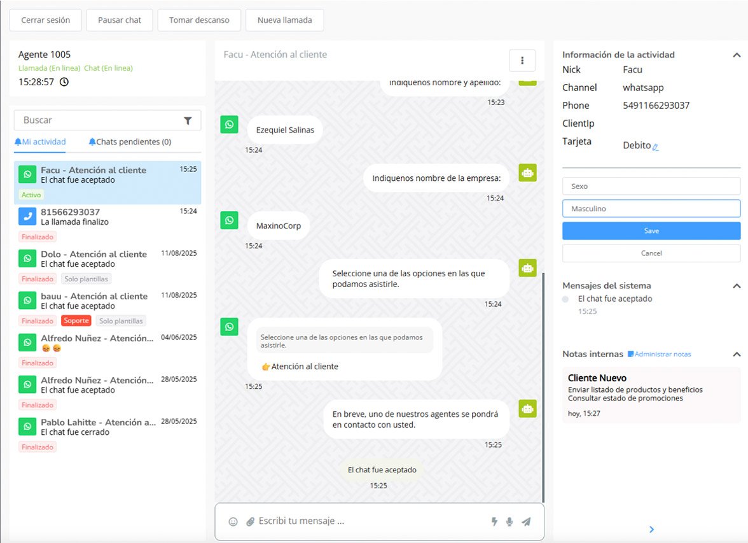This screenshot has height=543, width=748.
Task: Open quick replies lightning bolt icon
Action: (x=494, y=521)
